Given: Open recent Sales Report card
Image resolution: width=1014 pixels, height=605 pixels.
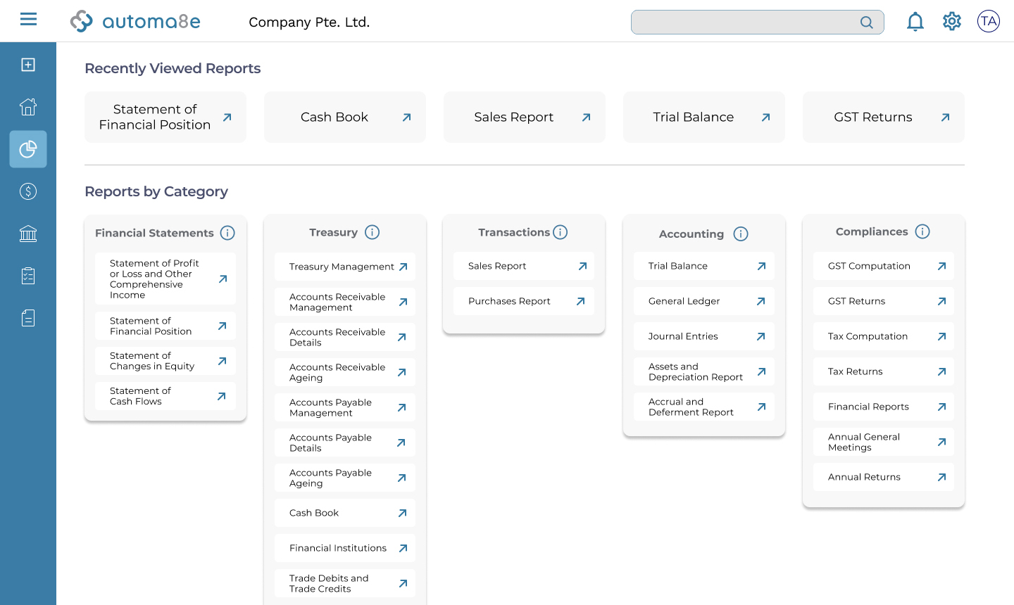Looking at the screenshot, I should tap(525, 117).
